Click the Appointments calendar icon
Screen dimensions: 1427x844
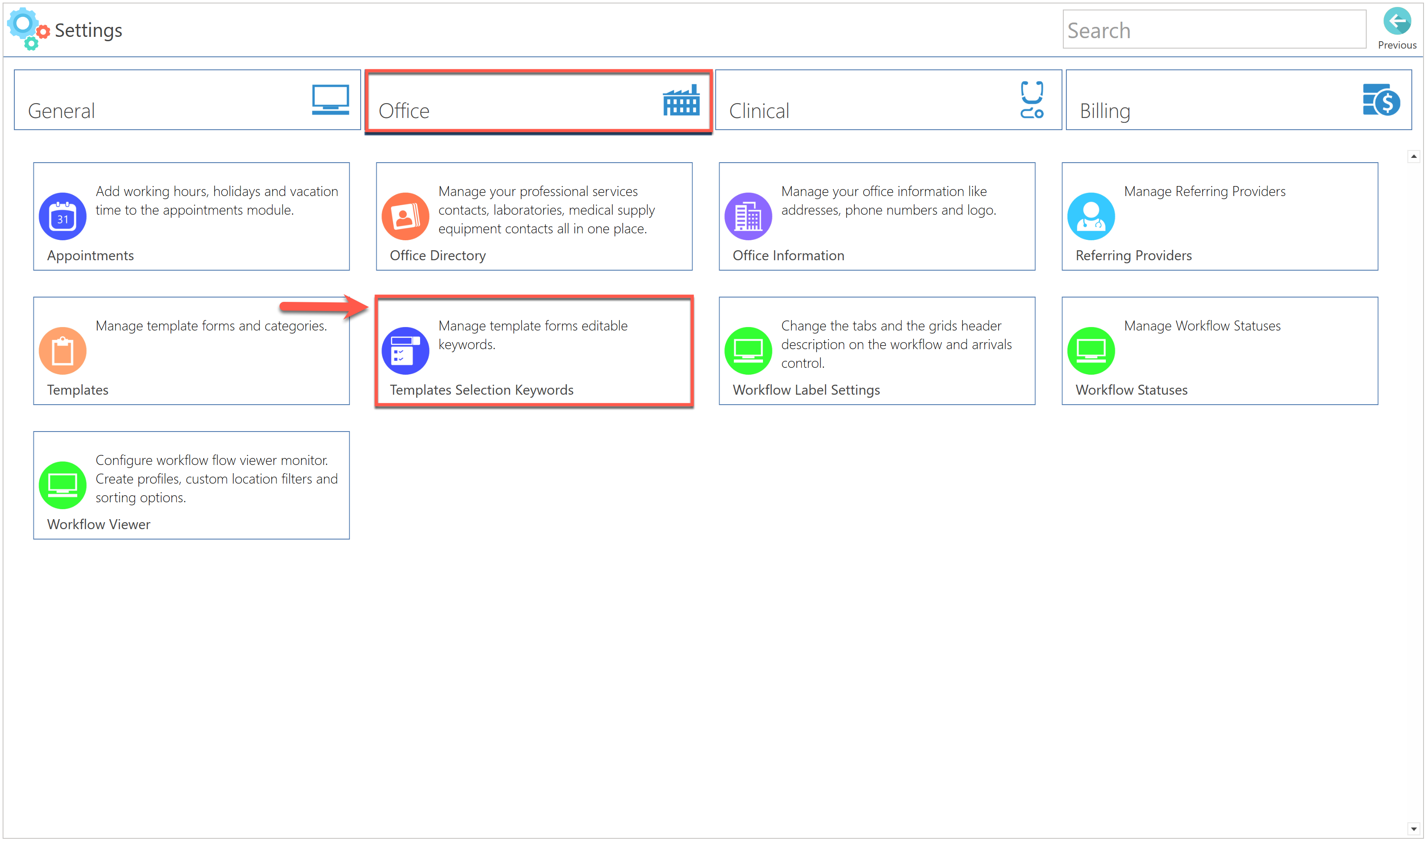(62, 216)
